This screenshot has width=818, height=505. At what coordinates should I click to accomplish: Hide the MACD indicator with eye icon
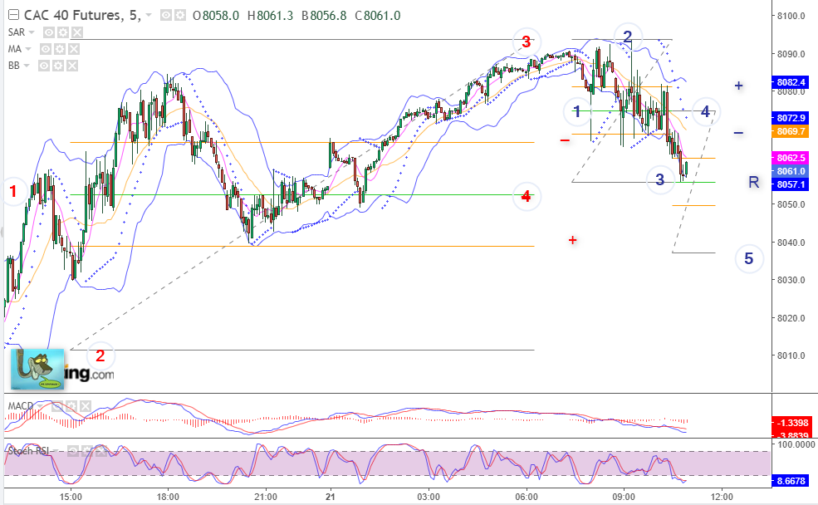pos(57,406)
